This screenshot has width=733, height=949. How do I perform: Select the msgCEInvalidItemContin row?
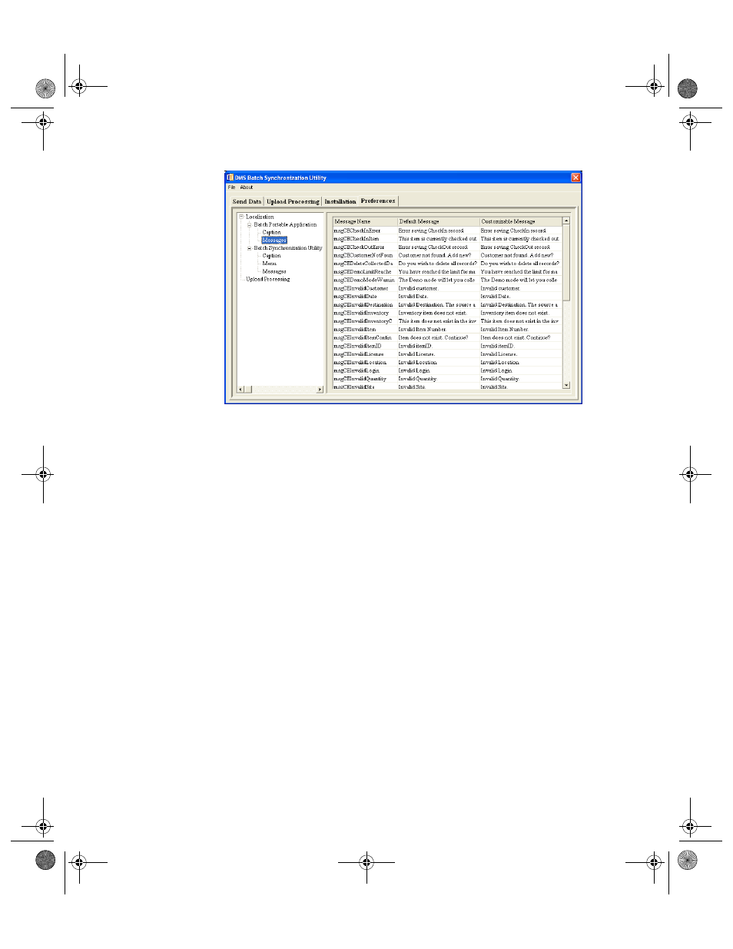[447, 337]
